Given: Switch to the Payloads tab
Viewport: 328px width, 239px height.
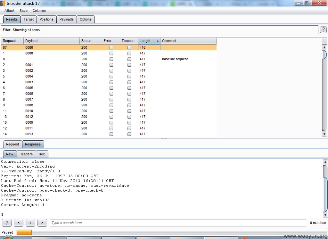Looking at the screenshot, I should click(x=67, y=19).
